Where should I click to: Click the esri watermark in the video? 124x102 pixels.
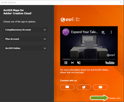coord(111,55)
